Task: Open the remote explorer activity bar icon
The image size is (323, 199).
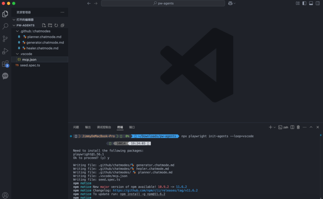Action: (5, 76)
